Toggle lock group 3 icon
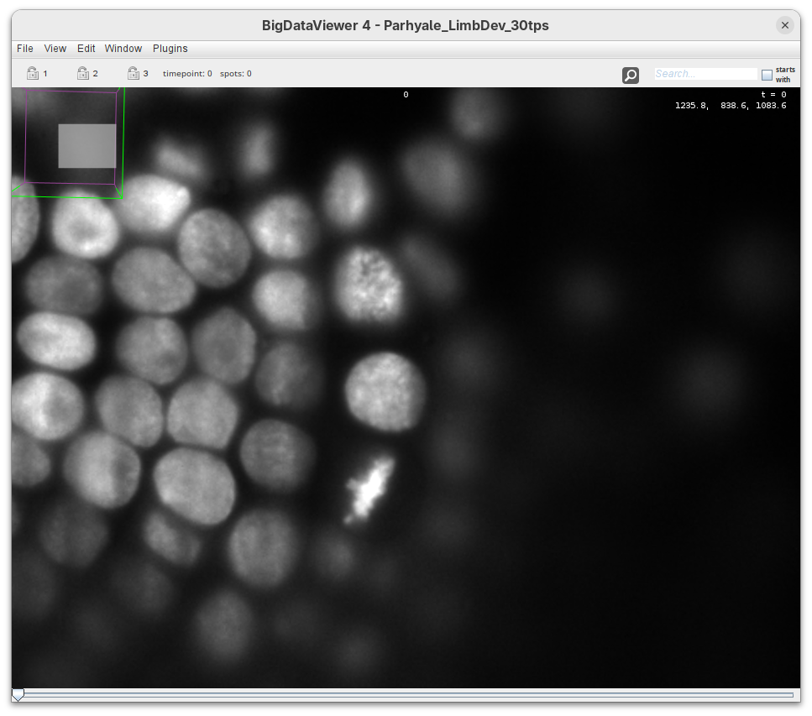812x716 pixels. click(x=133, y=73)
